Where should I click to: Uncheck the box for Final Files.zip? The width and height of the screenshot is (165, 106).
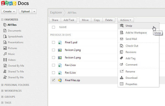coord(53,80)
